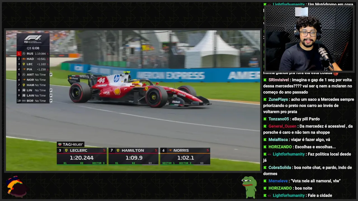Click the McLaren logo beside PIA
Image resolution: width=358 pixels, height=201 pixels.
(x=24, y=69)
